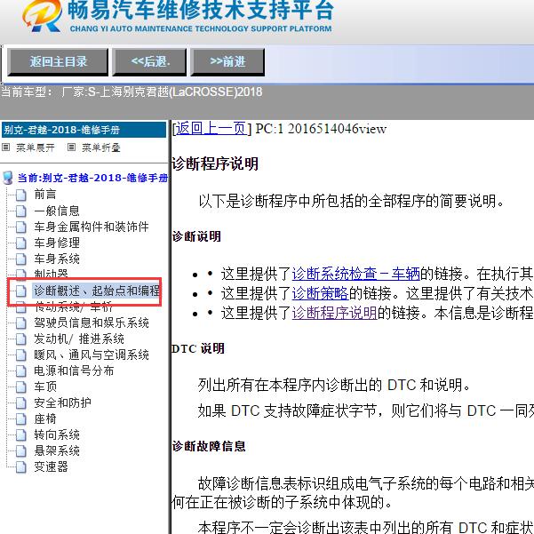Open 发动机/推进系统 in the tree
This screenshot has height=534, width=534.
click(x=79, y=339)
